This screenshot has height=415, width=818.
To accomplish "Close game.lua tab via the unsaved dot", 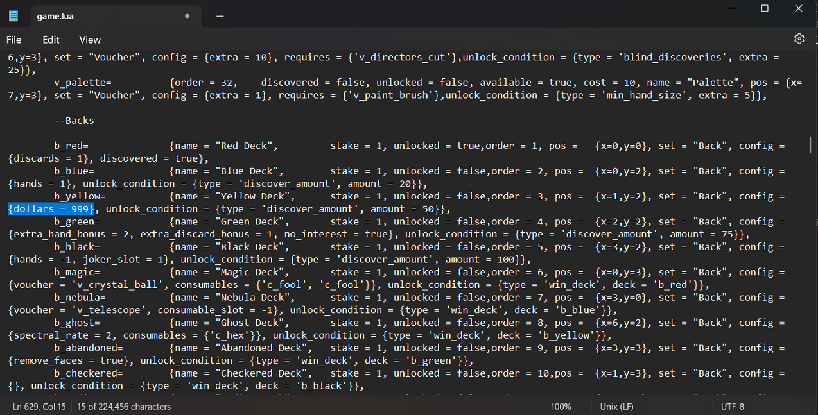I will pos(187,16).
